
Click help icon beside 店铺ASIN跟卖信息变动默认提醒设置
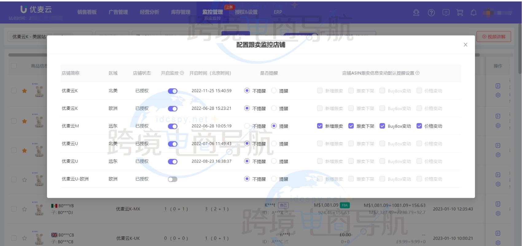pos(417,73)
